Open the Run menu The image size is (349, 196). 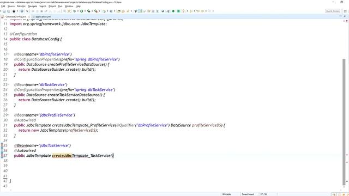click(60, 6)
